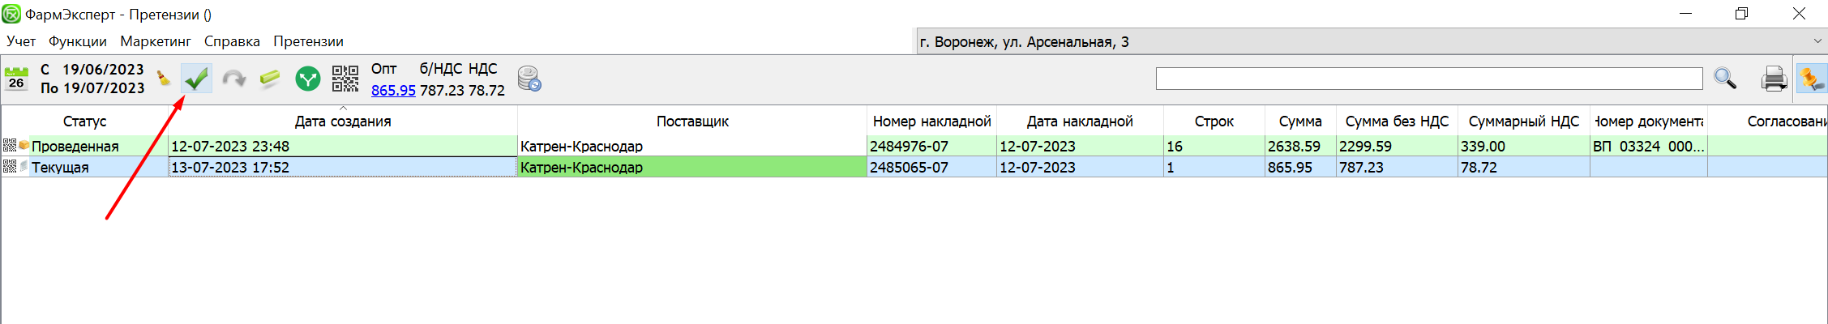Open the Маркетинг menu
This screenshot has width=1828, height=324.
point(155,41)
